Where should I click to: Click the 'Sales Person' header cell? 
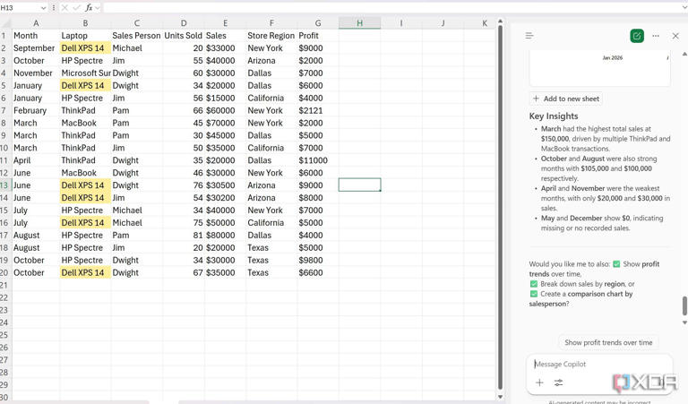pyautogui.click(x=136, y=36)
